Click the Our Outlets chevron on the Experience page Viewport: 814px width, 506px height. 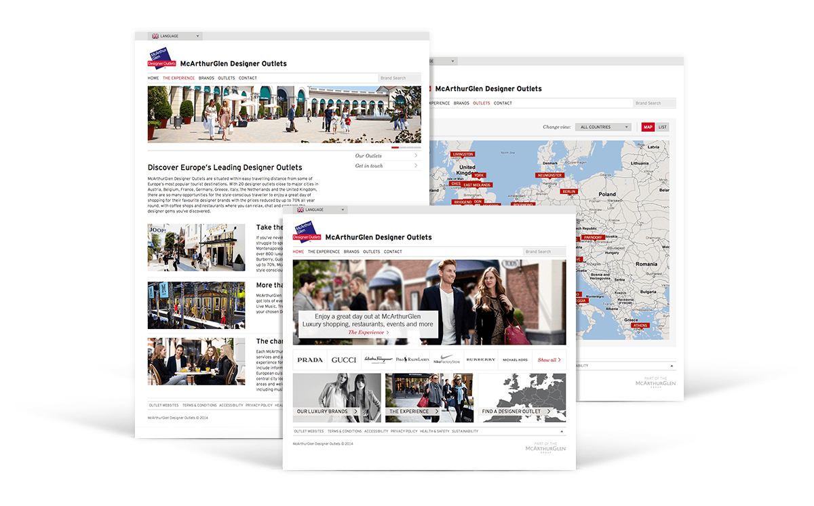pyautogui.click(x=416, y=156)
